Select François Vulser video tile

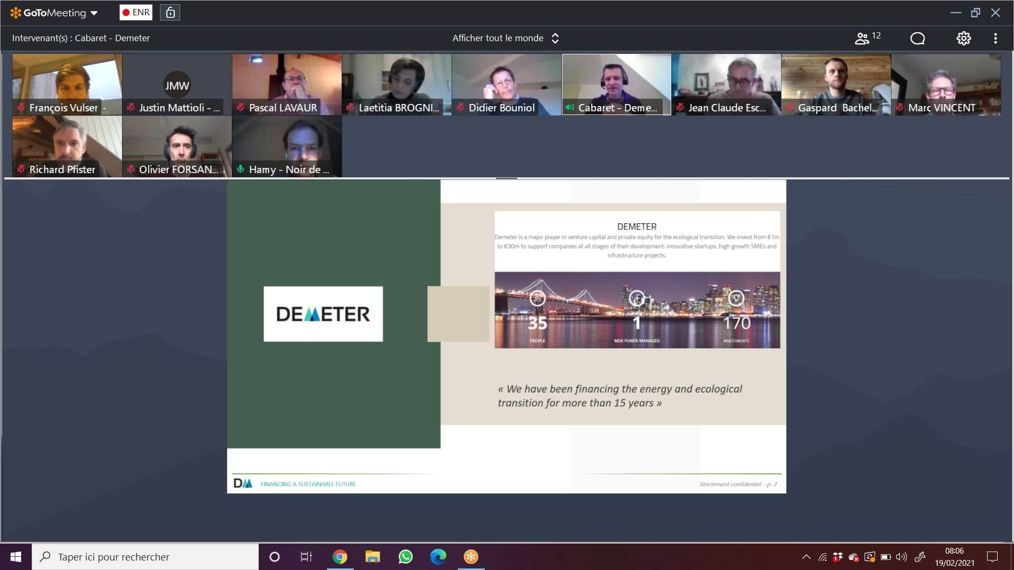(67, 84)
